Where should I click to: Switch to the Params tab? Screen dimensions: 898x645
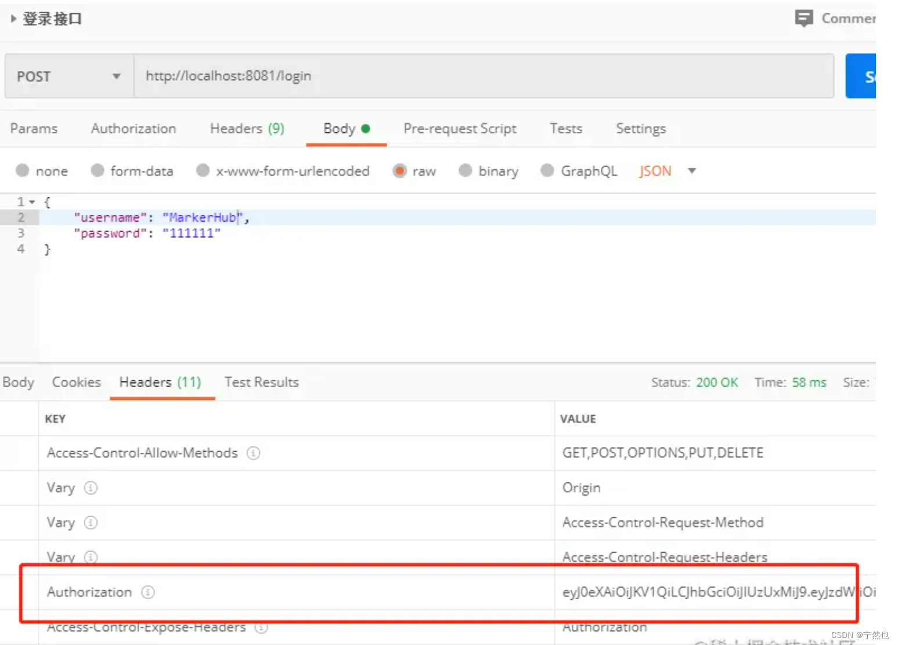34,128
